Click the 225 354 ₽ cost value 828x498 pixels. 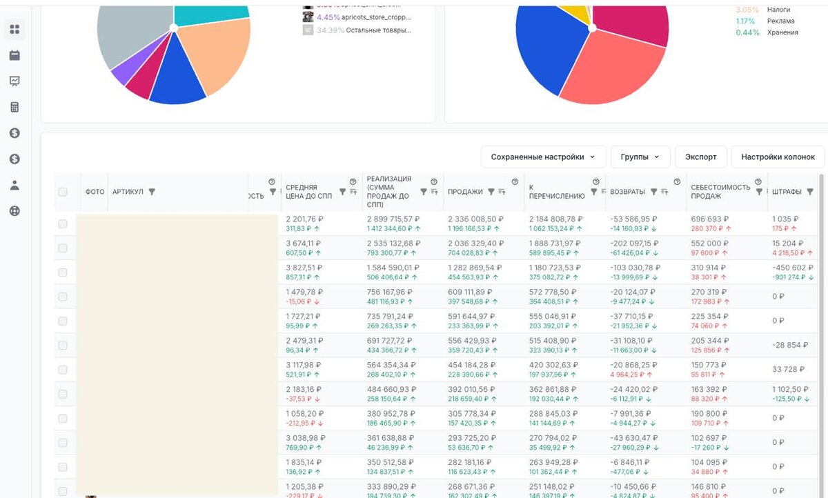(x=710, y=317)
